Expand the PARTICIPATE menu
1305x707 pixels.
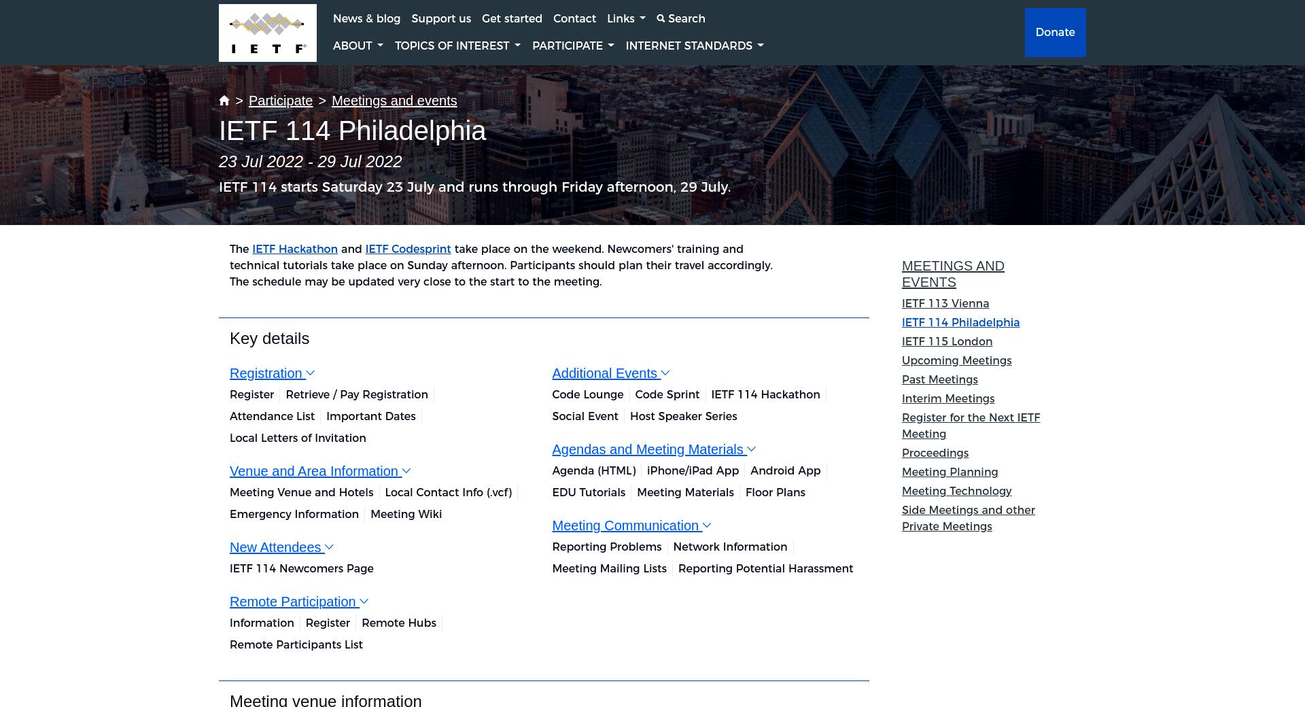tap(573, 46)
